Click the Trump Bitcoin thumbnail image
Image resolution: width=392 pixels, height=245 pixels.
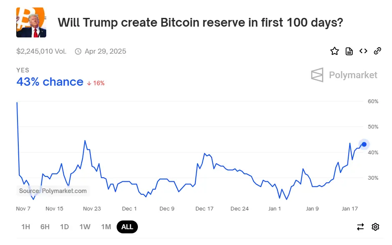[31, 22]
